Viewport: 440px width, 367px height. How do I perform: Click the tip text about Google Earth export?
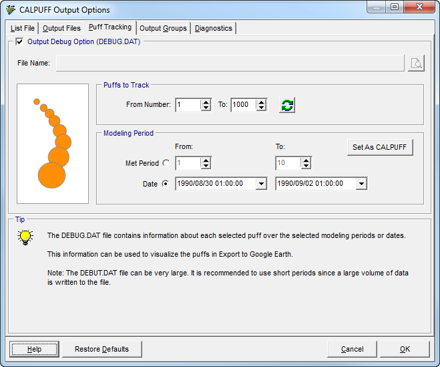[x=170, y=254]
